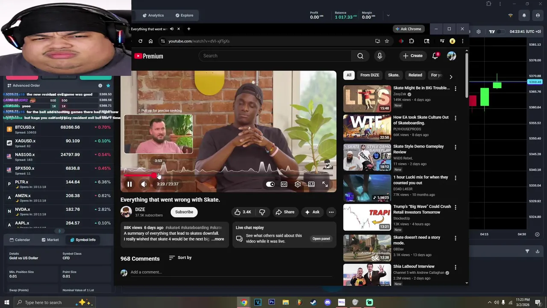Image resolution: width=547 pixels, height=308 pixels.
Task: Expand description with ...more
Action: [217, 239]
